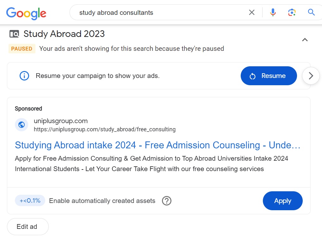Go to next recommendation with right arrow

click(311, 76)
